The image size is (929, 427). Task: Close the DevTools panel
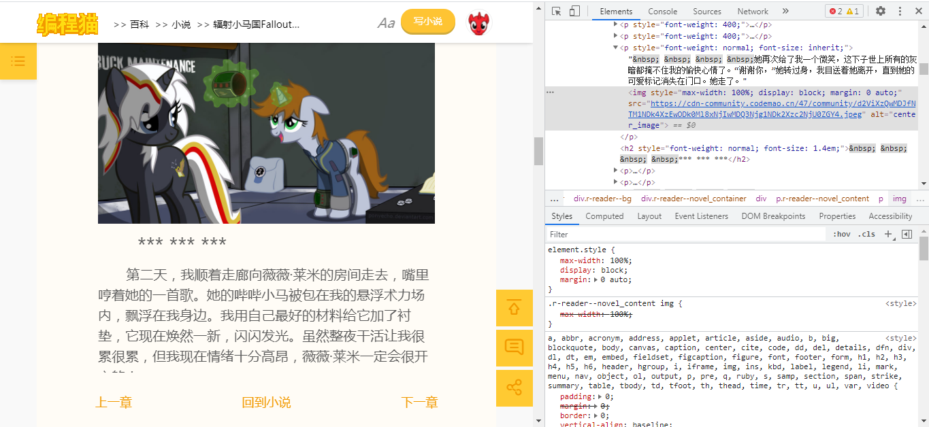click(x=918, y=11)
